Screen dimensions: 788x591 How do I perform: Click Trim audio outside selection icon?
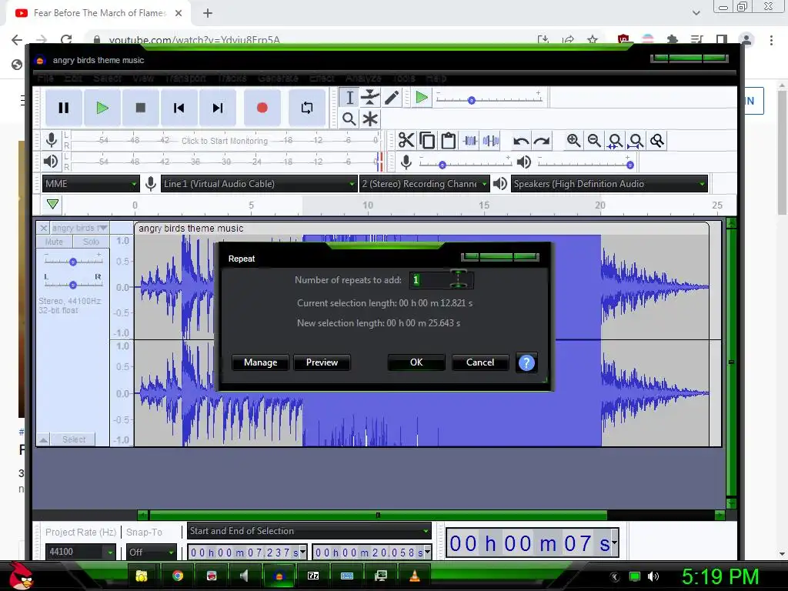coord(470,140)
